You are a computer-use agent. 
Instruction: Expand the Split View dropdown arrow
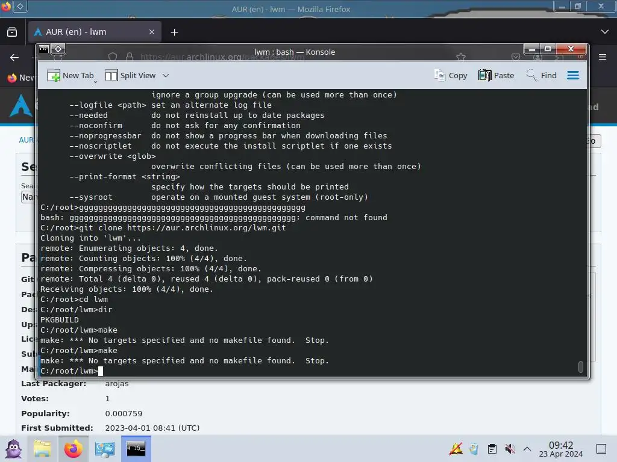click(166, 75)
